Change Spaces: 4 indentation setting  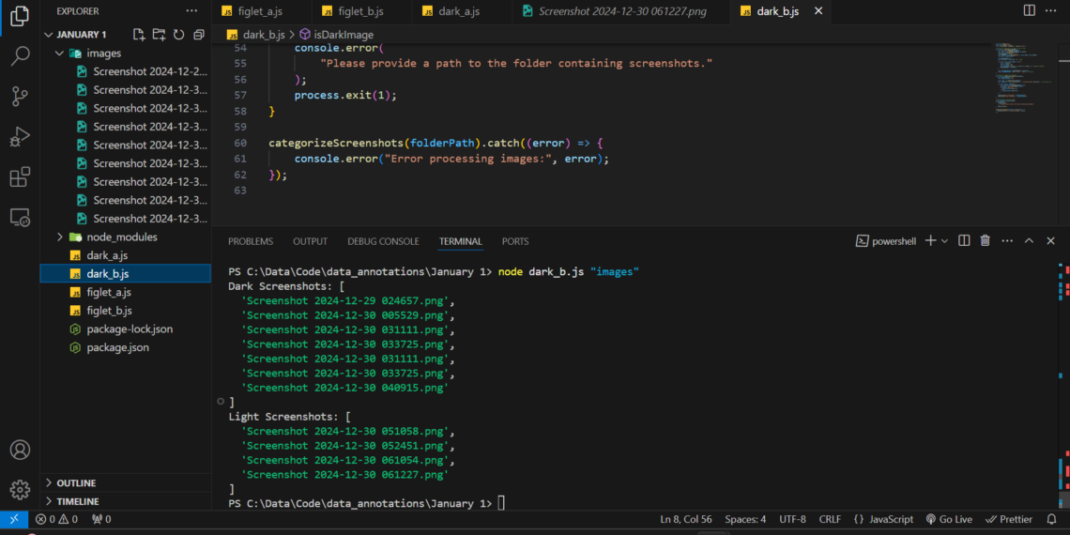coord(745,519)
